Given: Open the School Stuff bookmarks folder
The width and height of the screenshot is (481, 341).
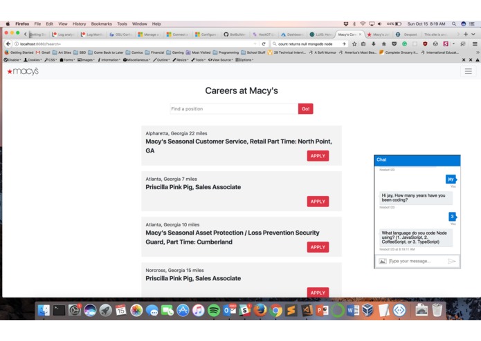Looking at the screenshot, I should tap(253, 52).
